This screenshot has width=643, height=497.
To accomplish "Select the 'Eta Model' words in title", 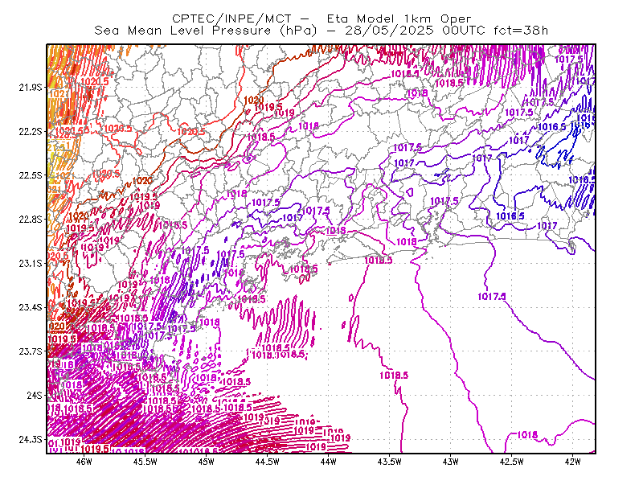I will click(x=360, y=18).
